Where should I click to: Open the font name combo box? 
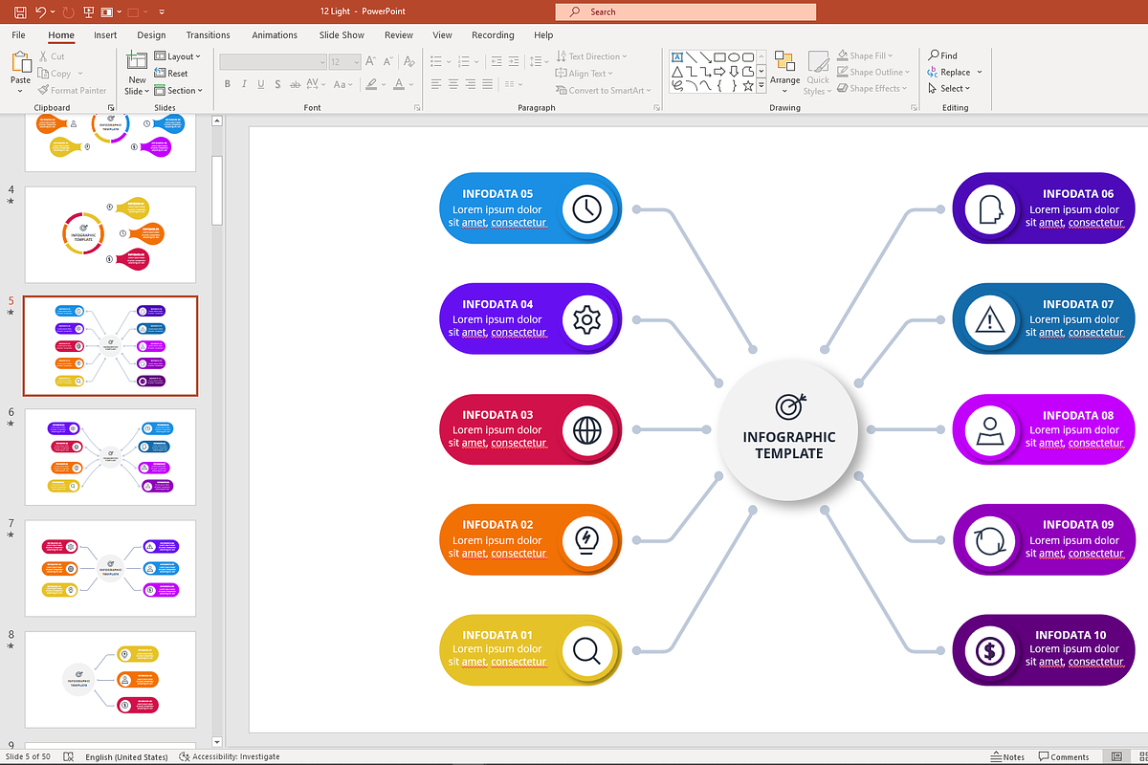273,61
